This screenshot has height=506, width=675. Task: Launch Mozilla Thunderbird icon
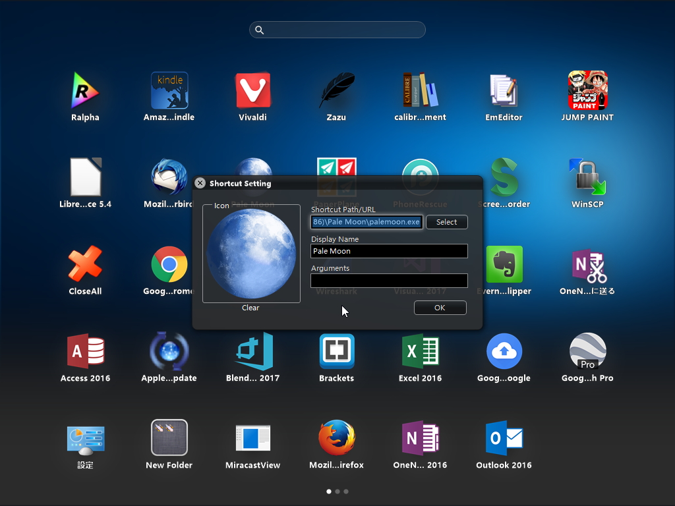point(169,177)
